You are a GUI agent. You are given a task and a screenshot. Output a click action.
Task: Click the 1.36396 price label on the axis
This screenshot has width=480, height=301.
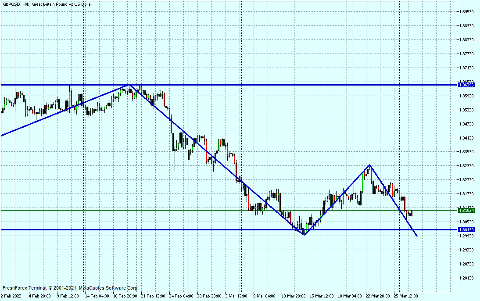[x=466, y=85]
